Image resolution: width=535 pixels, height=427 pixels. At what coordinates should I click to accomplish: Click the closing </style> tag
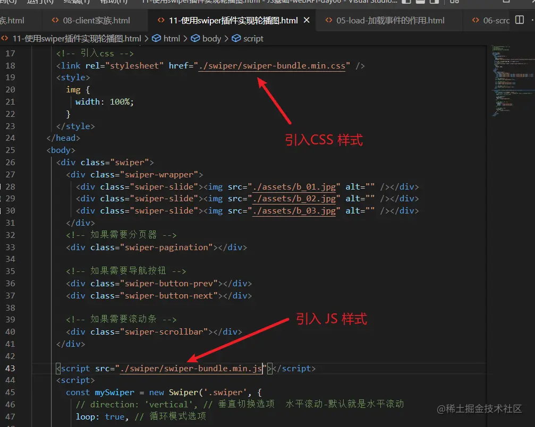[x=75, y=126]
